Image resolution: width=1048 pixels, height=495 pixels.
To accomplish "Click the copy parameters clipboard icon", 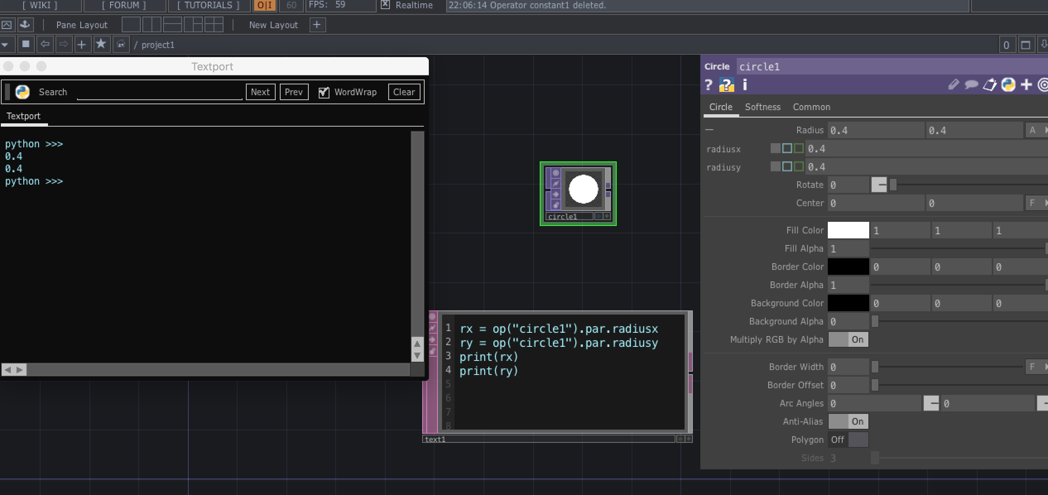I will tap(989, 85).
